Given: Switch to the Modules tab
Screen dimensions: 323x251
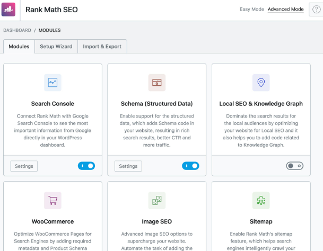Looking at the screenshot, I should [x=19, y=47].
